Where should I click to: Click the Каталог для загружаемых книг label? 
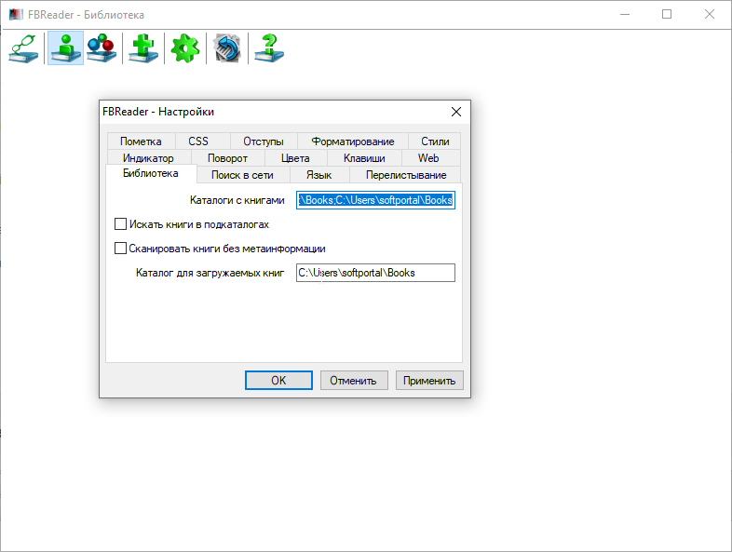pos(210,273)
